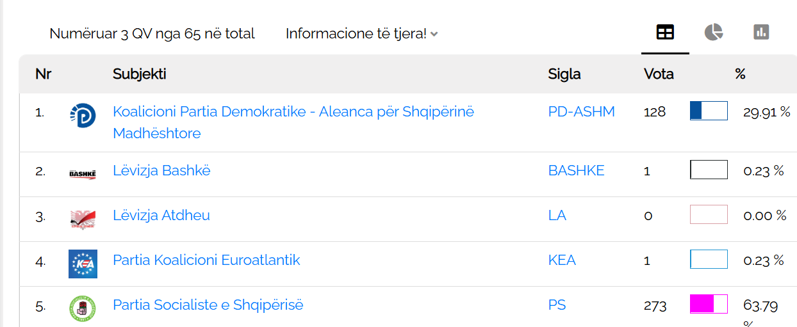The image size is (797, 327).
Task: Open the Lëvizja Bashkë subject link
Action: point(161,171)
